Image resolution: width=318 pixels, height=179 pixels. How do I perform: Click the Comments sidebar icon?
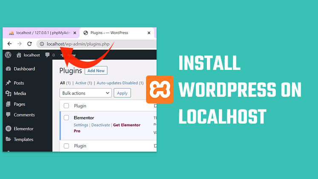pos(9,115)
